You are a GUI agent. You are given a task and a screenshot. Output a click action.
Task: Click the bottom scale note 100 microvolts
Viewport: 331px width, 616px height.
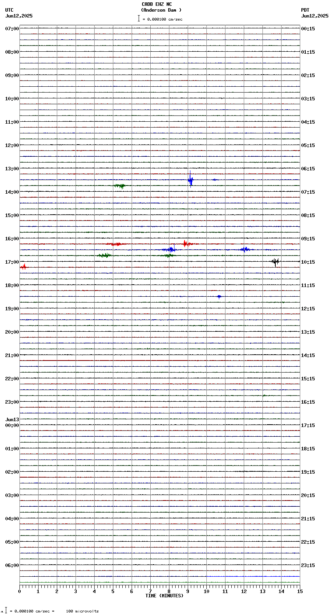pos(82,611)
